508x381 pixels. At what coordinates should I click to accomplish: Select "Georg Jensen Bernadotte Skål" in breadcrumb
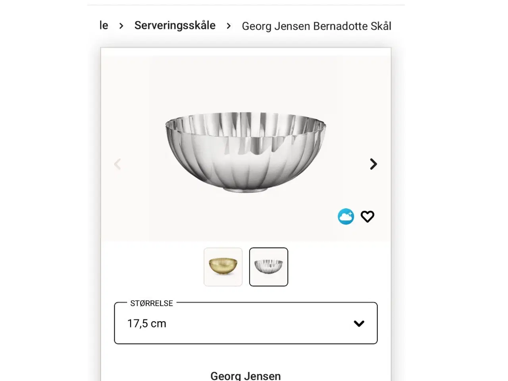[x=316, y=26]
